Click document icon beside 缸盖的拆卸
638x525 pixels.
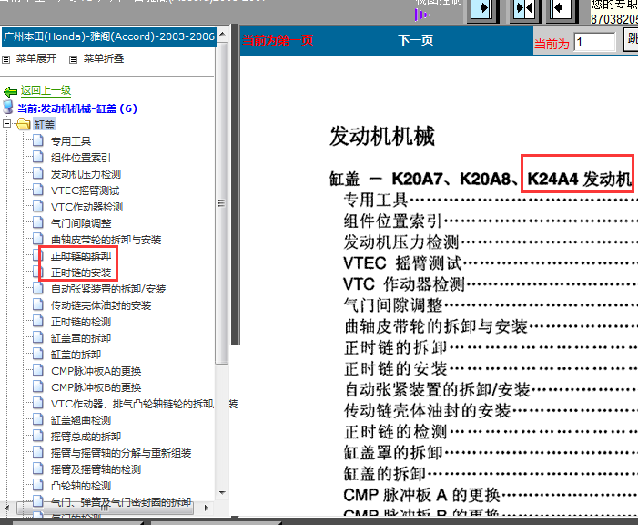(x=38, y=354)
